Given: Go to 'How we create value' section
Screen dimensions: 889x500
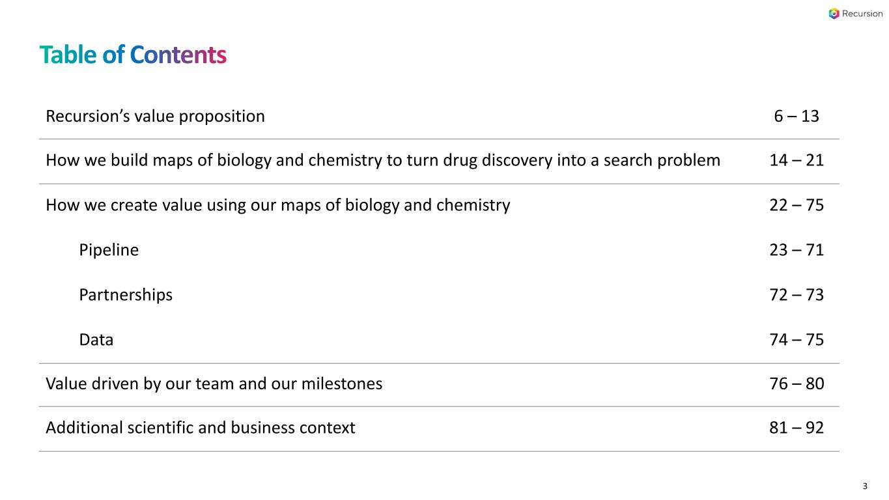Looking at the screenshot, I should coord(277,206).
